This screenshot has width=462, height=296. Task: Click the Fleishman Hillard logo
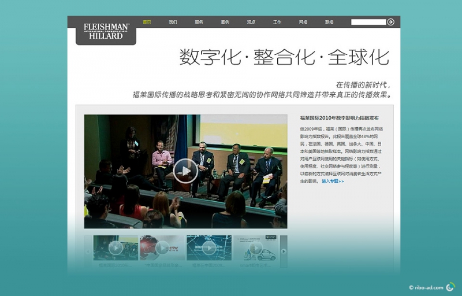click(x=106, y=31)
